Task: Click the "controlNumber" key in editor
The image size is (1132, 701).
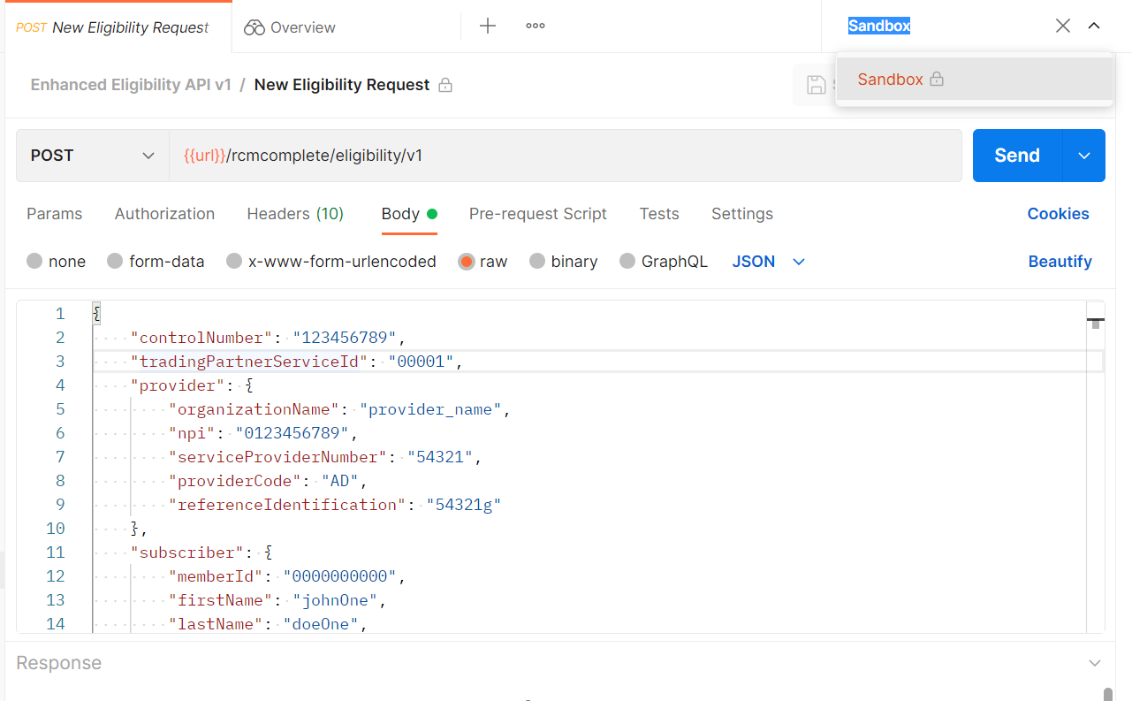Action: [x=202, y=338]
